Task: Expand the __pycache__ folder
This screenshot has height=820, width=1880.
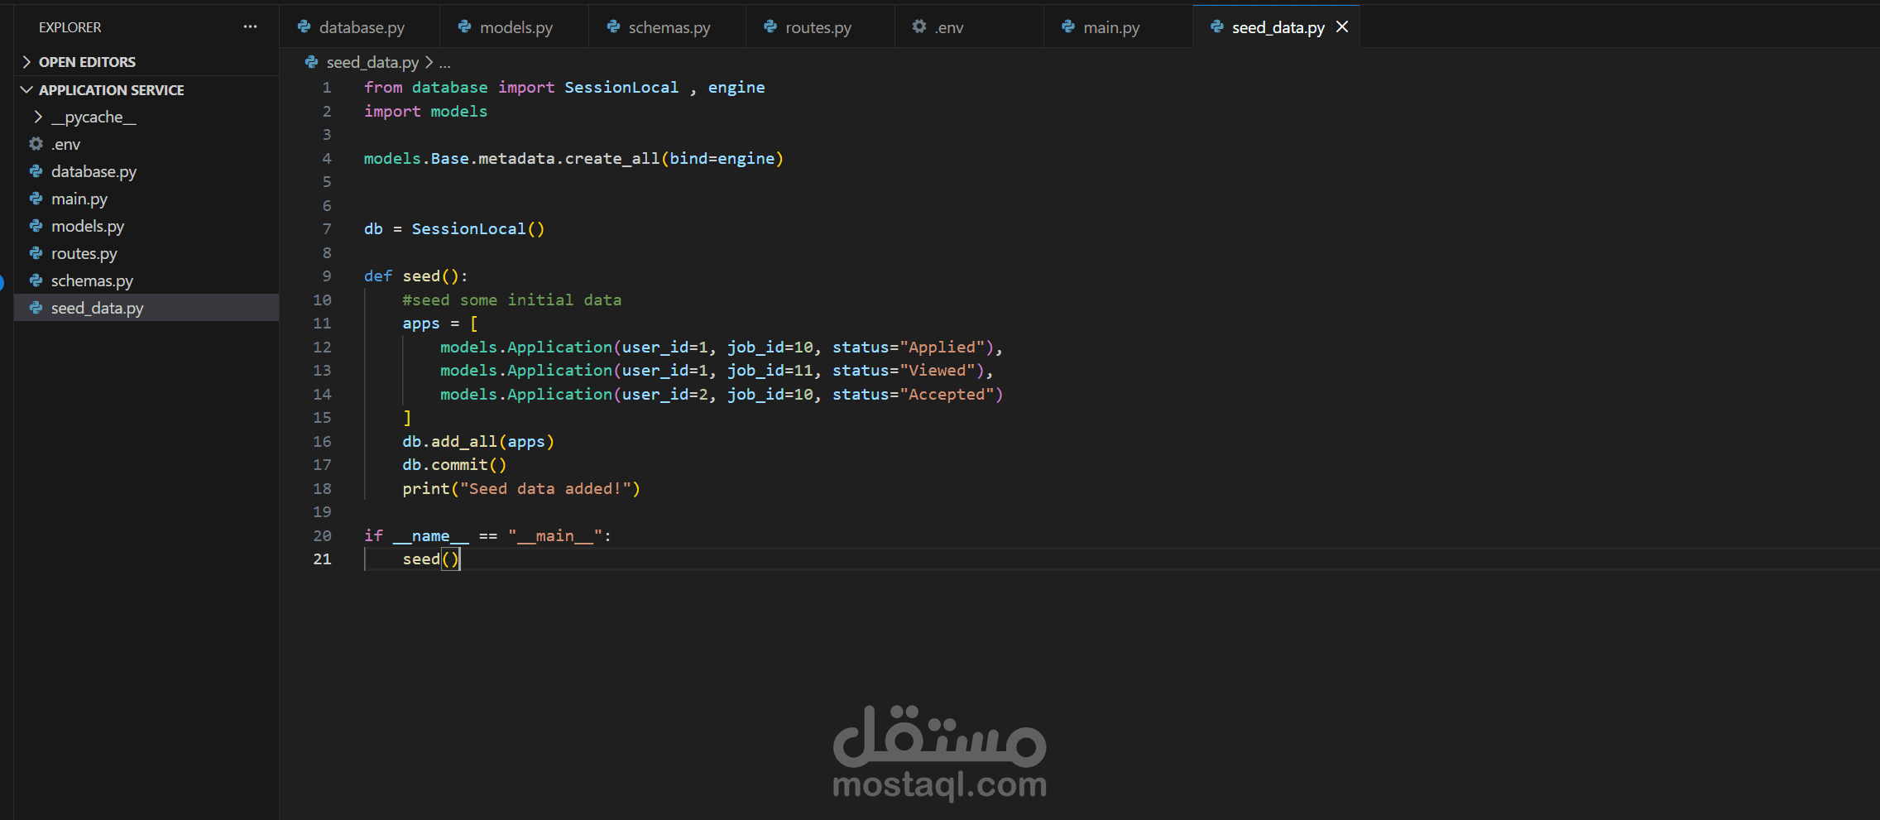Action: [x=38, y=117]
